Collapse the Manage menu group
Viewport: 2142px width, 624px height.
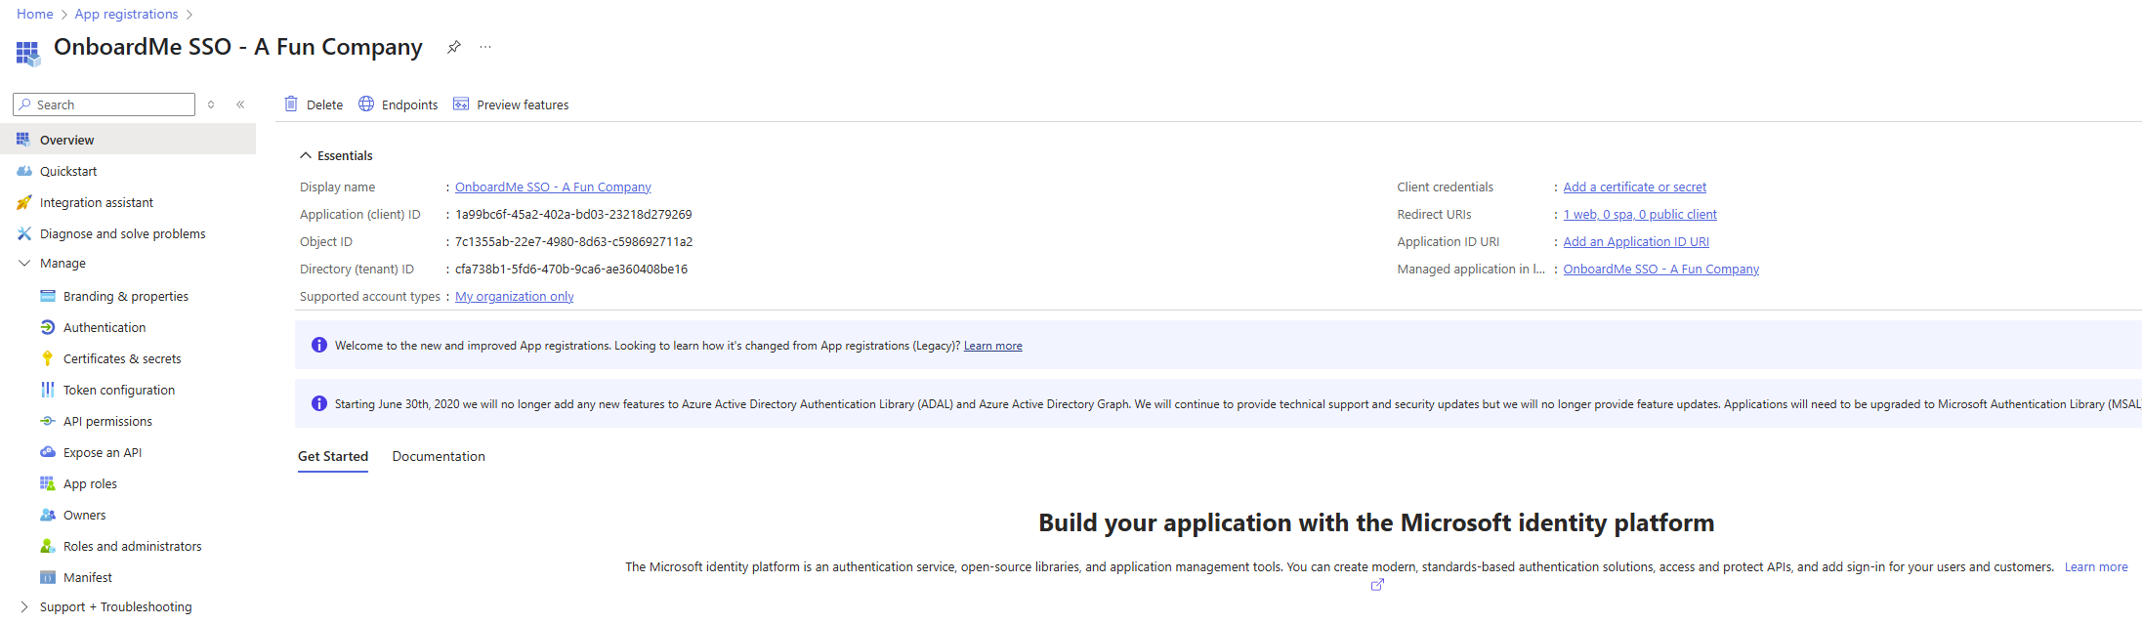coord(24,263)
